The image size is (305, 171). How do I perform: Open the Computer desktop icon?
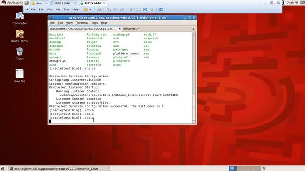click(x=20, y=19)
